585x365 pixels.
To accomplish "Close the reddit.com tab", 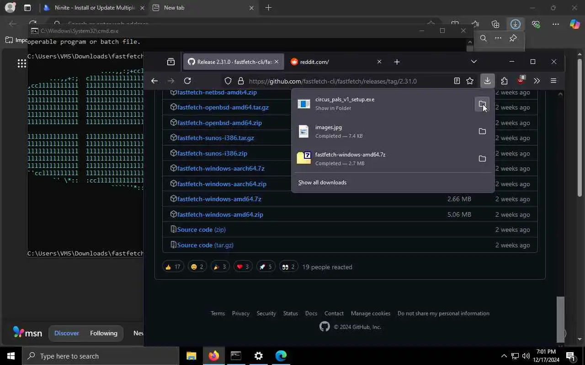I will point(379,62).
